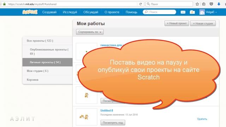Click the magnifier in browser search box
The height and width of the screenshot is (127, 226).
point(148,4)
